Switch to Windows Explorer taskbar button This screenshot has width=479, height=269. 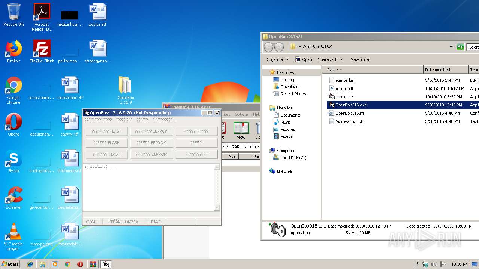(x=42, y=264)
